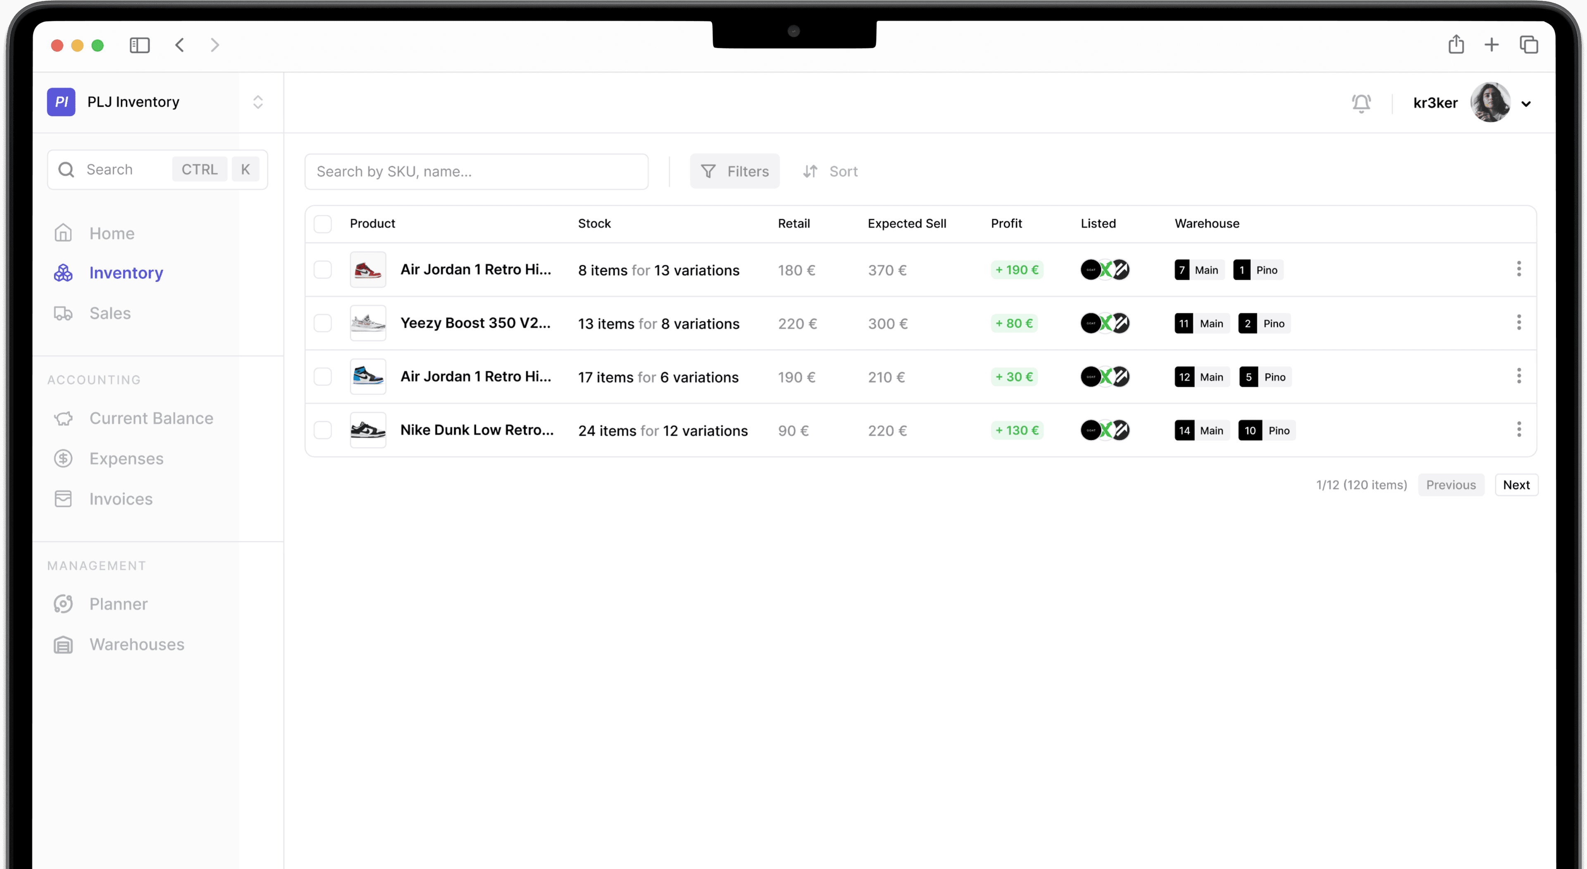Open the Sort options

830,171
